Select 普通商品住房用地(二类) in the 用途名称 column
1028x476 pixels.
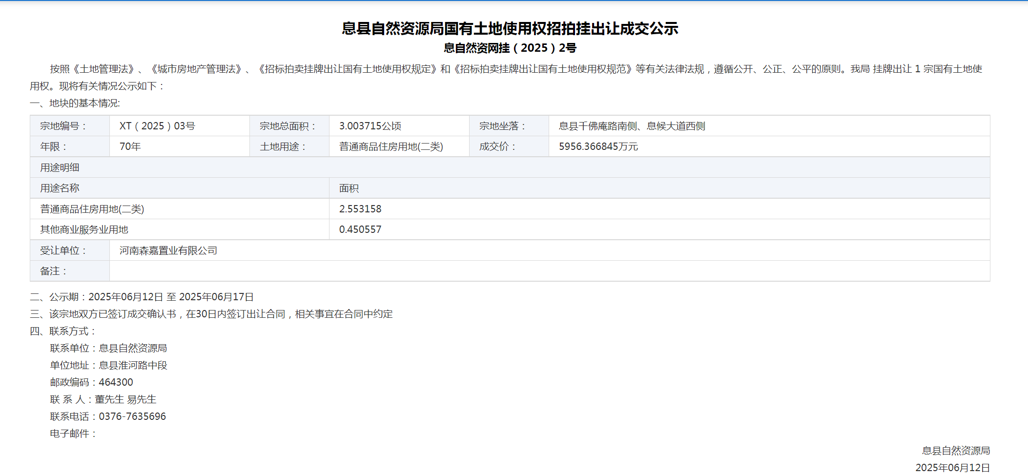(92, 209)
